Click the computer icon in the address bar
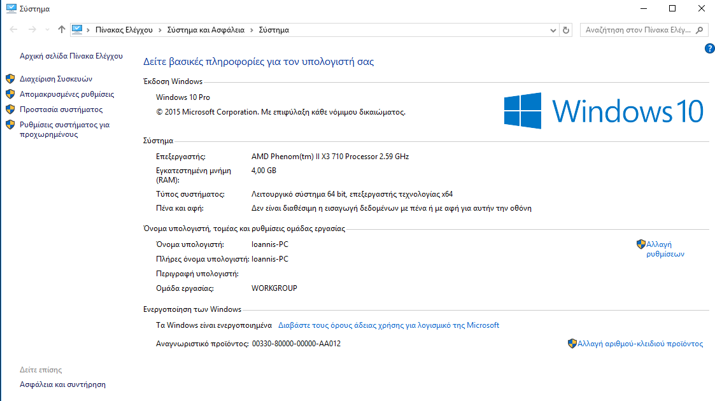The height and width of the screenshot is (401, 715). click(77, 30)
